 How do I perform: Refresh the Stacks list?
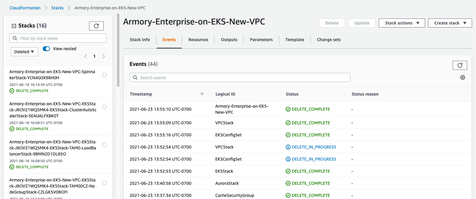pos(96,26)
